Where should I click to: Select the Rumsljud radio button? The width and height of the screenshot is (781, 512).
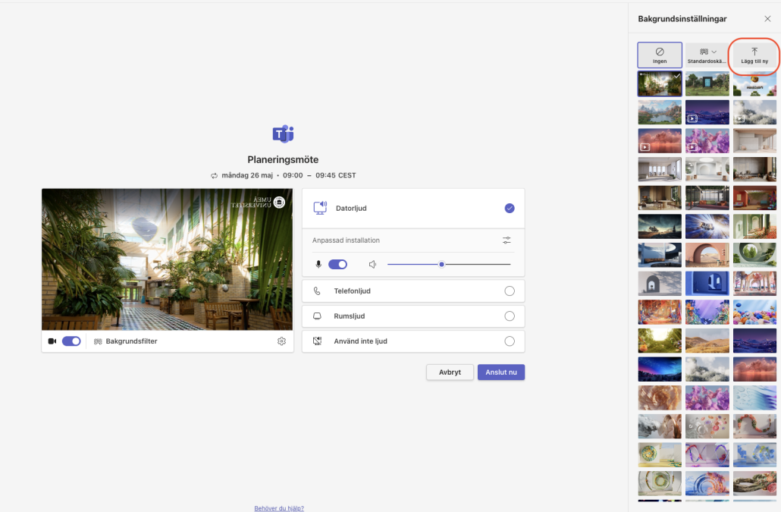click(x=509, y=316)
